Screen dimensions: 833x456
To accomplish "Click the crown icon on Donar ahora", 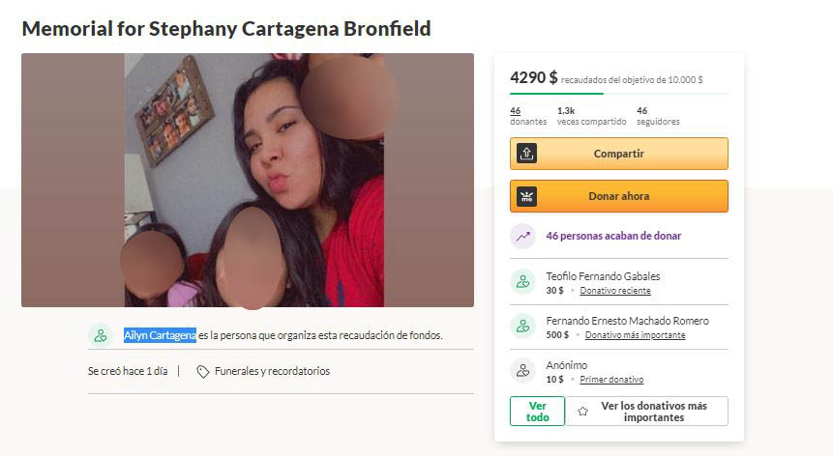I will click(526, 196).
